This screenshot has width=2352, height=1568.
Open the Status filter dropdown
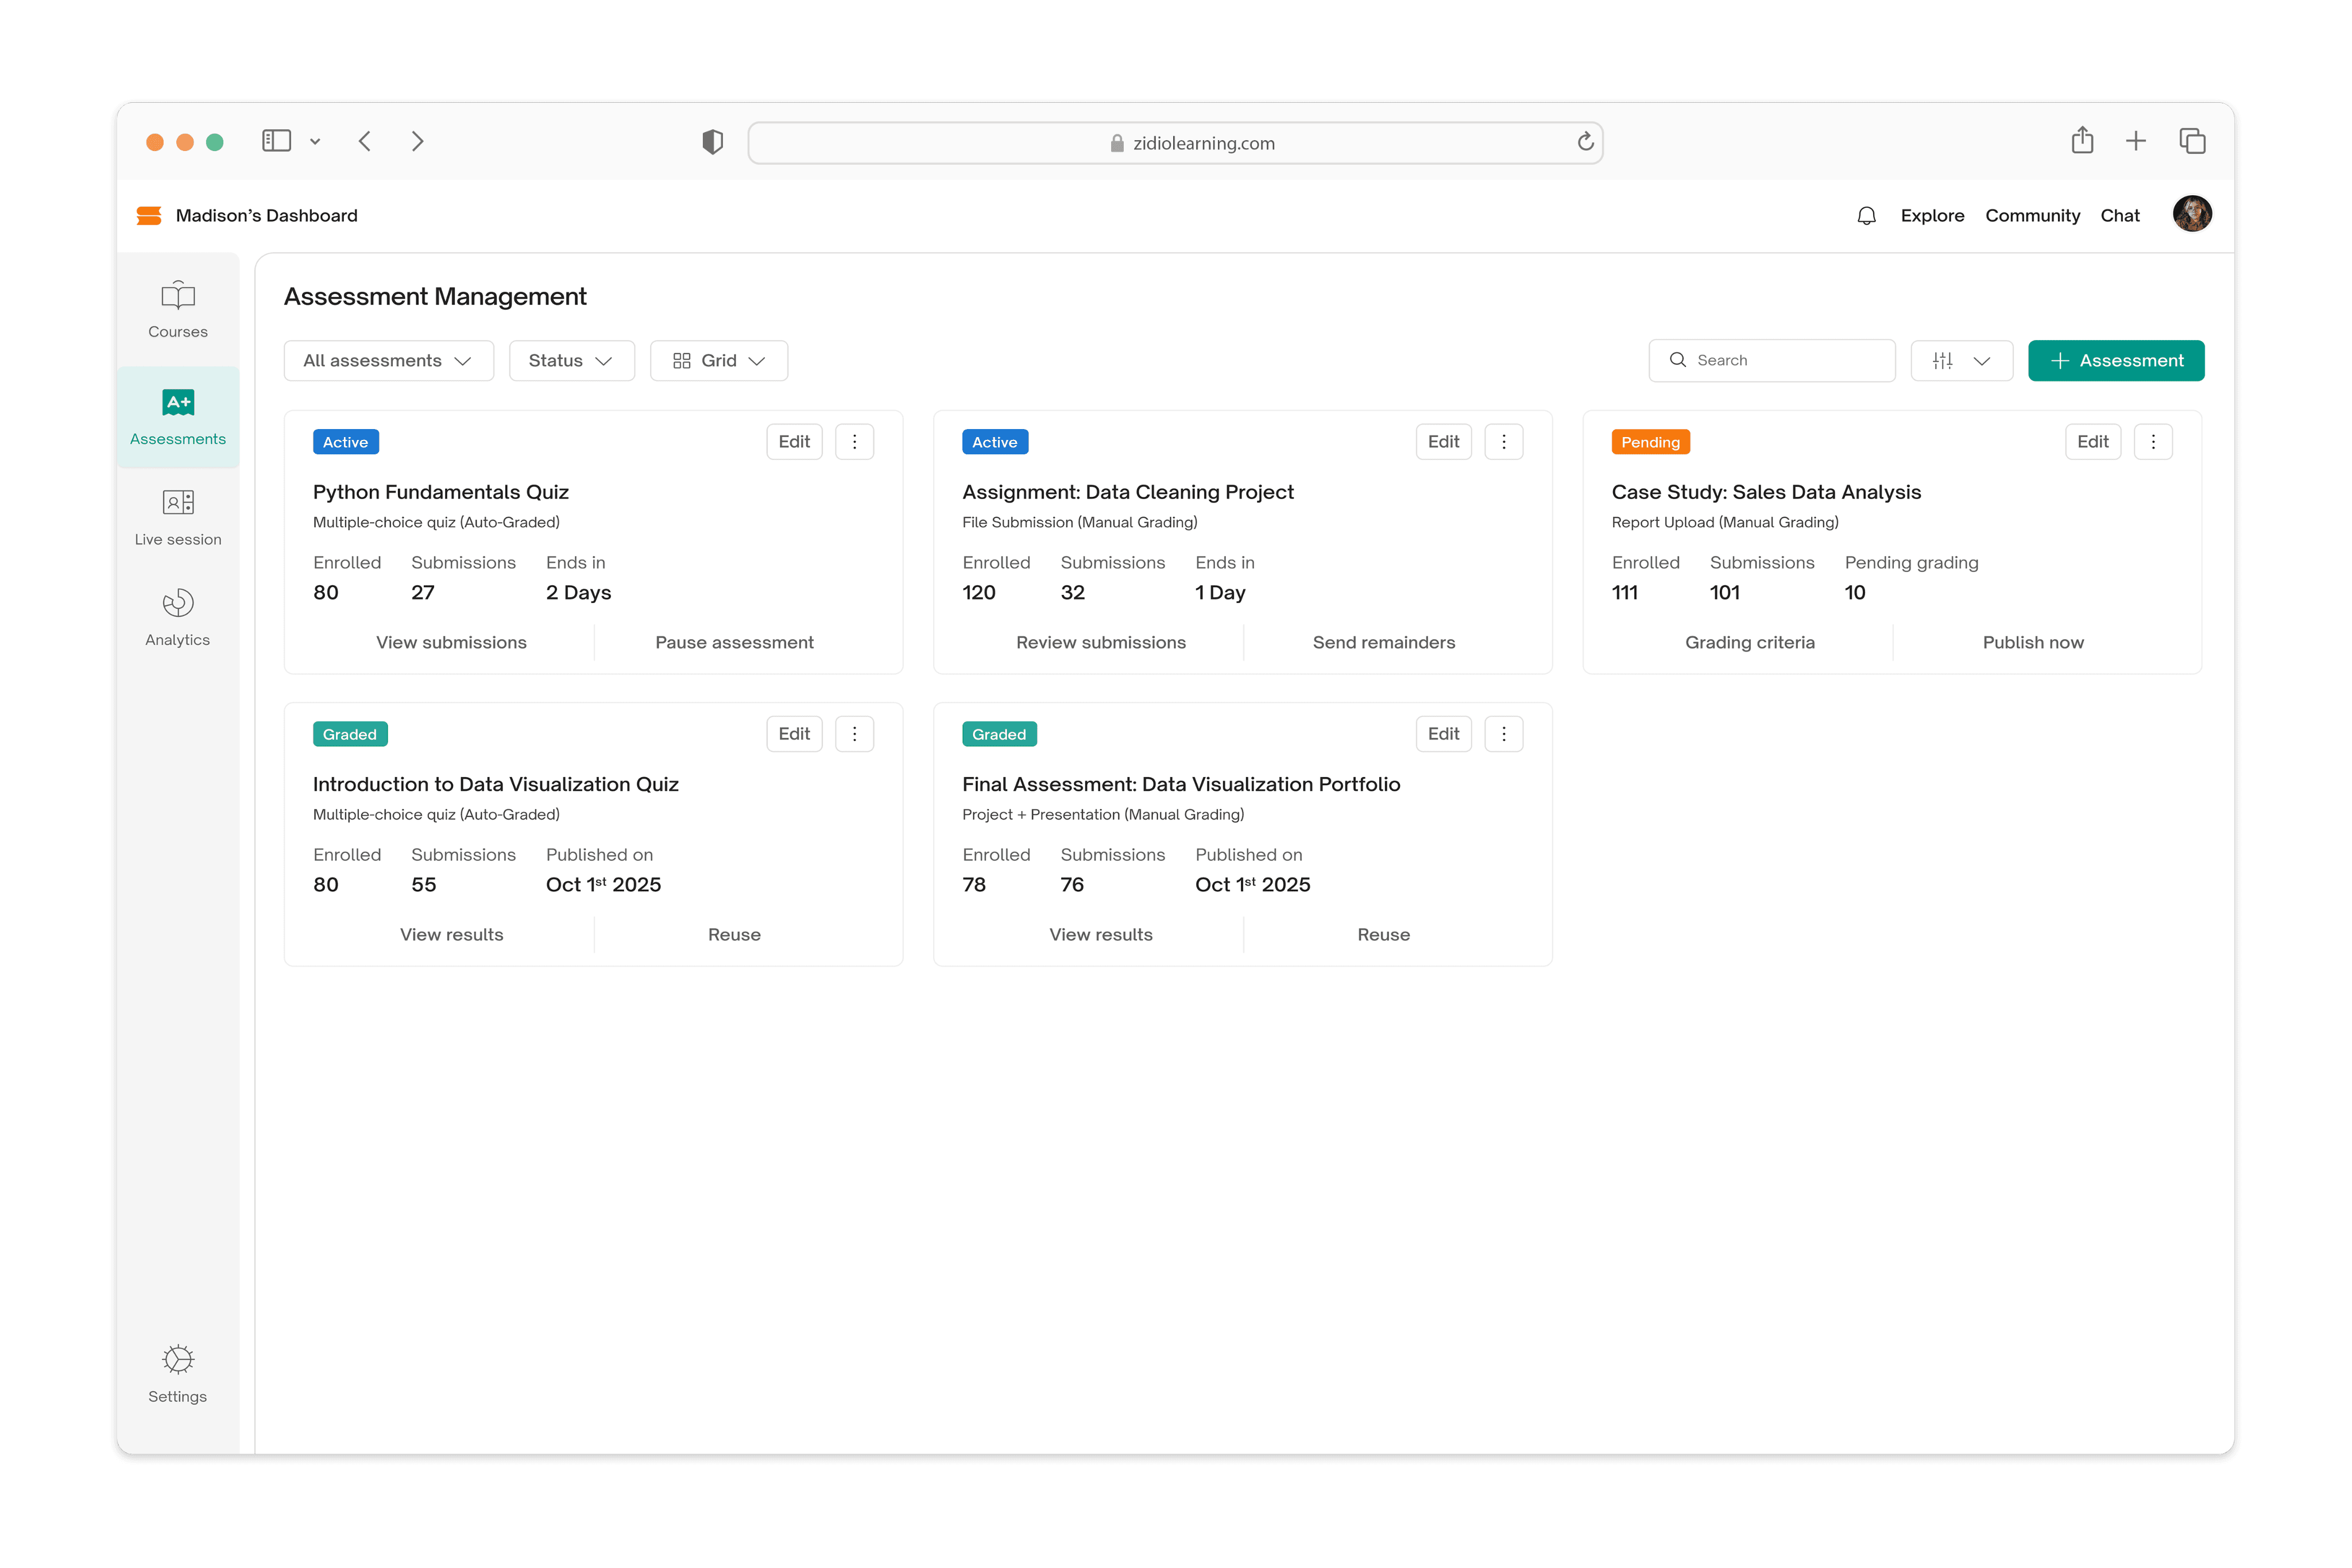click(x=571, y=361)
